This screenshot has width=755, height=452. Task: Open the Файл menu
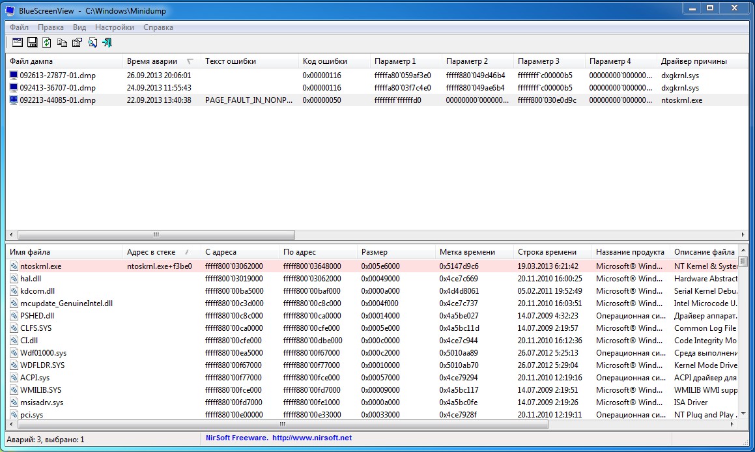[20, 27]
